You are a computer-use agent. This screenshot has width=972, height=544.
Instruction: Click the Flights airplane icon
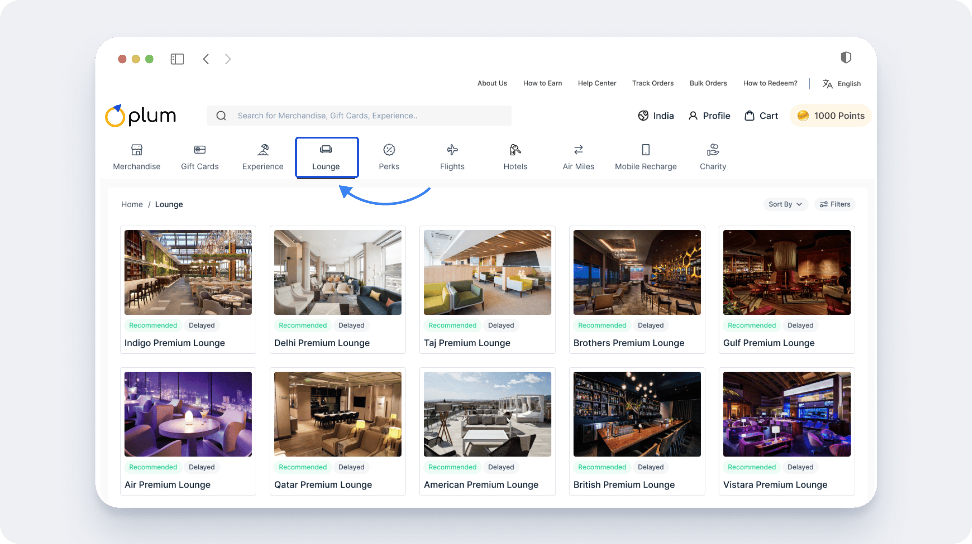coord(452,150)
